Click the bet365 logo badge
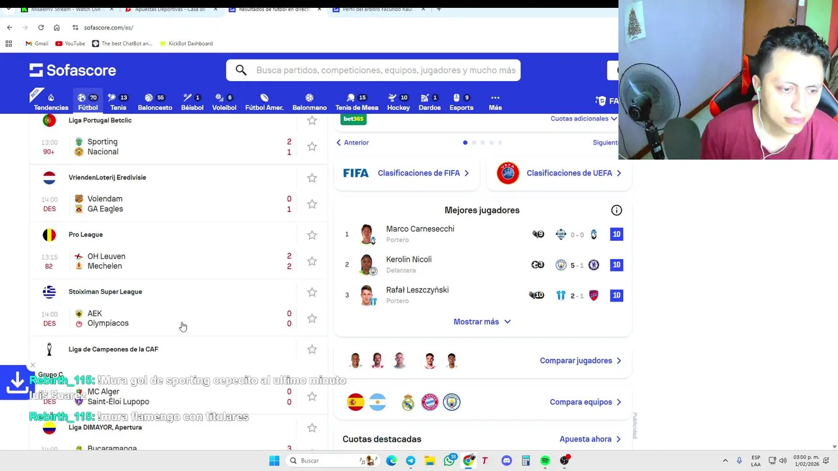The height and width of the screenshot is (471, 838). click(x=354, y=118)
